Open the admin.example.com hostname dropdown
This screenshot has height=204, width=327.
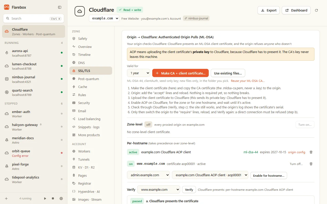[148, 175]
